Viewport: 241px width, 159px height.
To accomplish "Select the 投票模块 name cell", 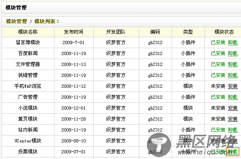I will click(x=28, y=152).
